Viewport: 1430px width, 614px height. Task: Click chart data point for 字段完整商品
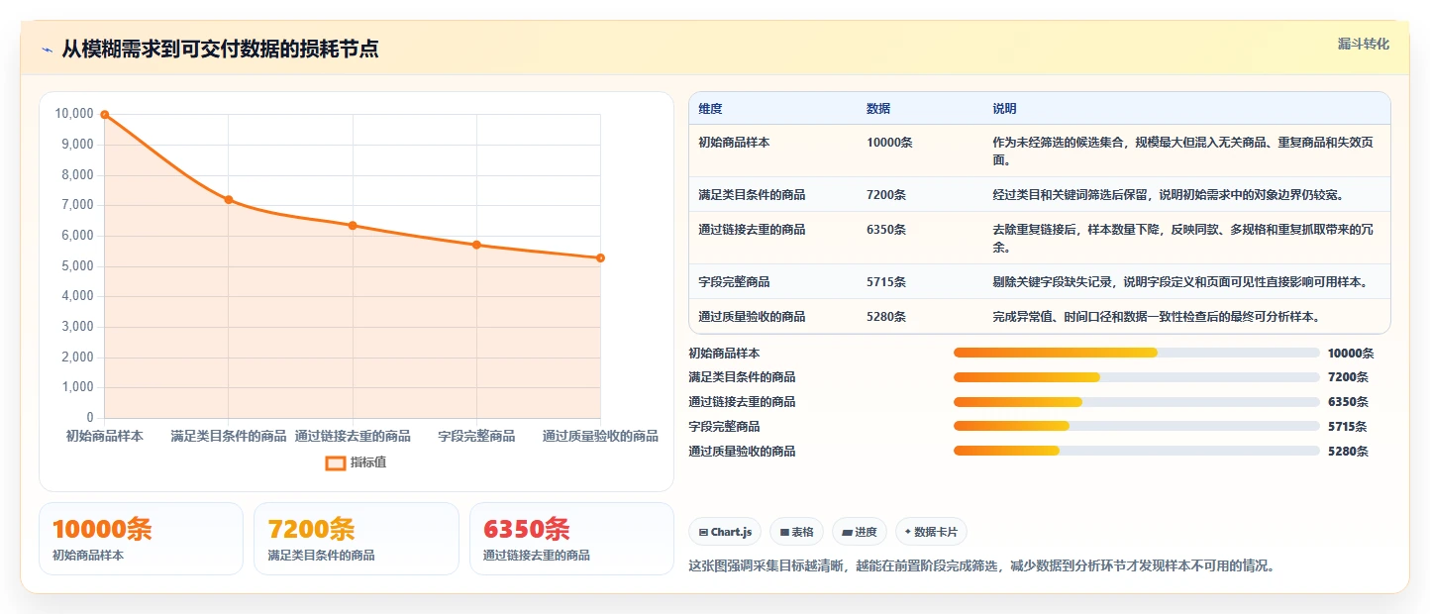(476, 245)
